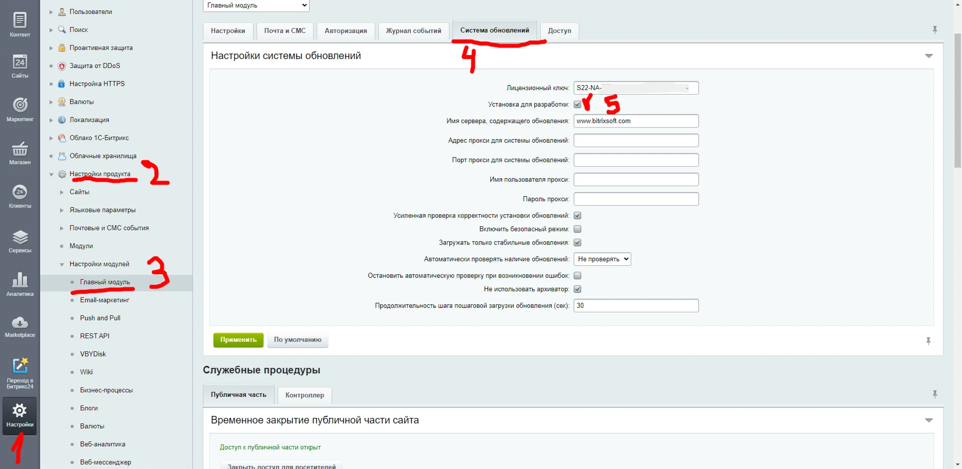Click the Пользователи user icon

[62, 12]
